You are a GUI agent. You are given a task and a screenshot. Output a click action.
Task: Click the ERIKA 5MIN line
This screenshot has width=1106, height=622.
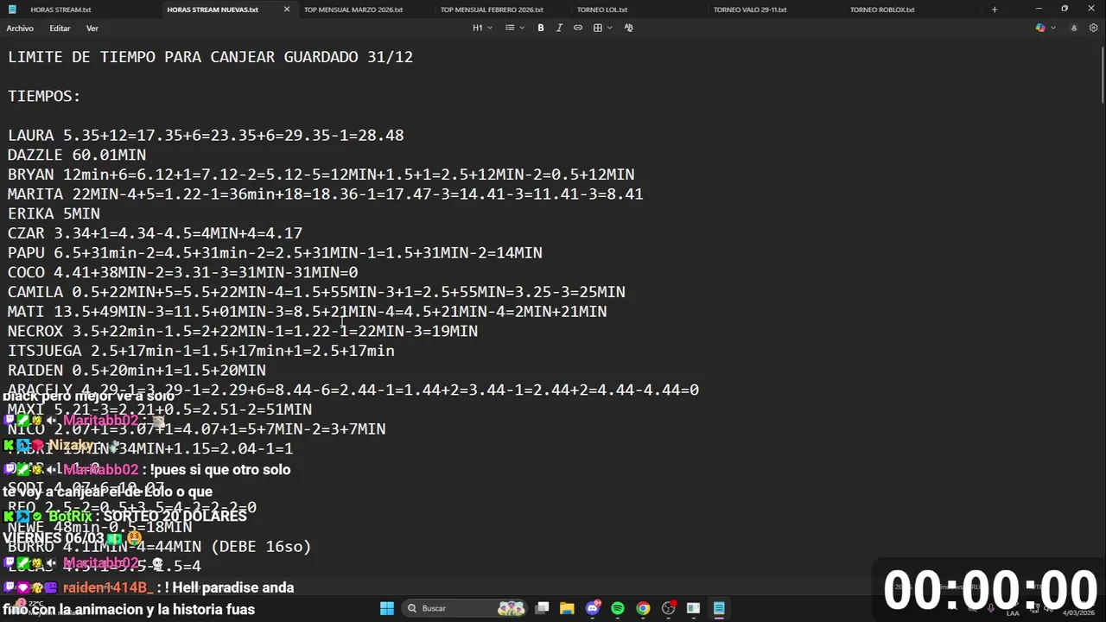(54, 213)
